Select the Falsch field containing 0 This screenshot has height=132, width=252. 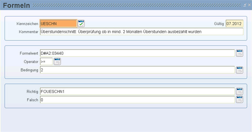click(137, 100)
